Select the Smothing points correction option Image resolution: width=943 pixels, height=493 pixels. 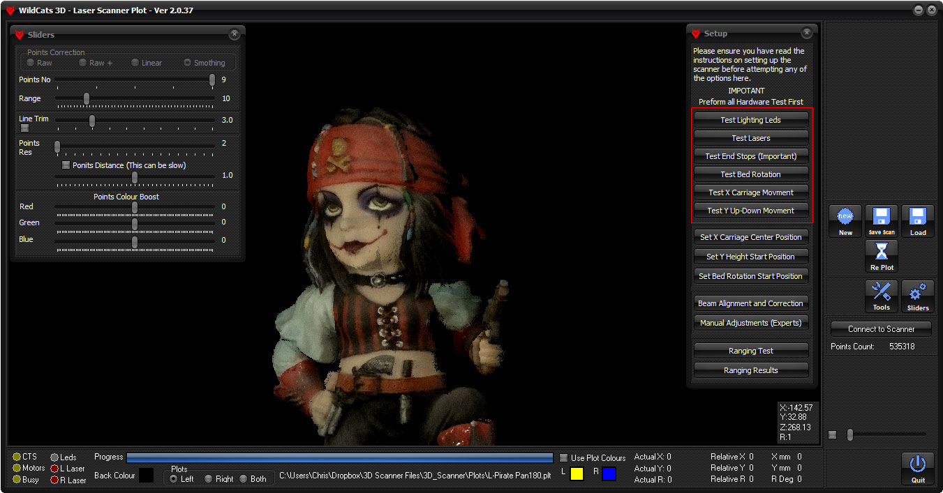187,63
